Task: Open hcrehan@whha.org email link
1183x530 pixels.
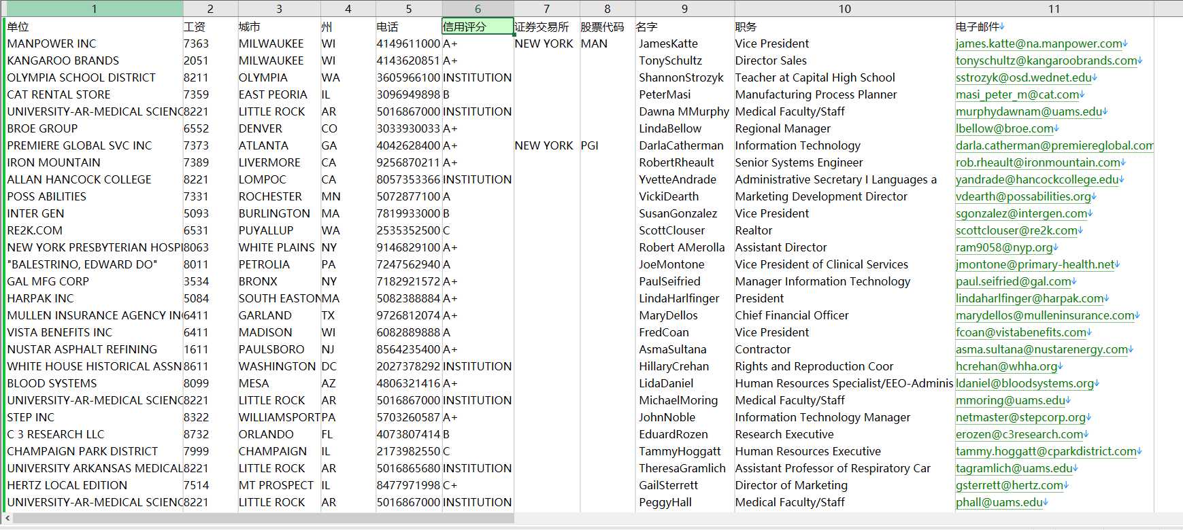Action: 1007,366
